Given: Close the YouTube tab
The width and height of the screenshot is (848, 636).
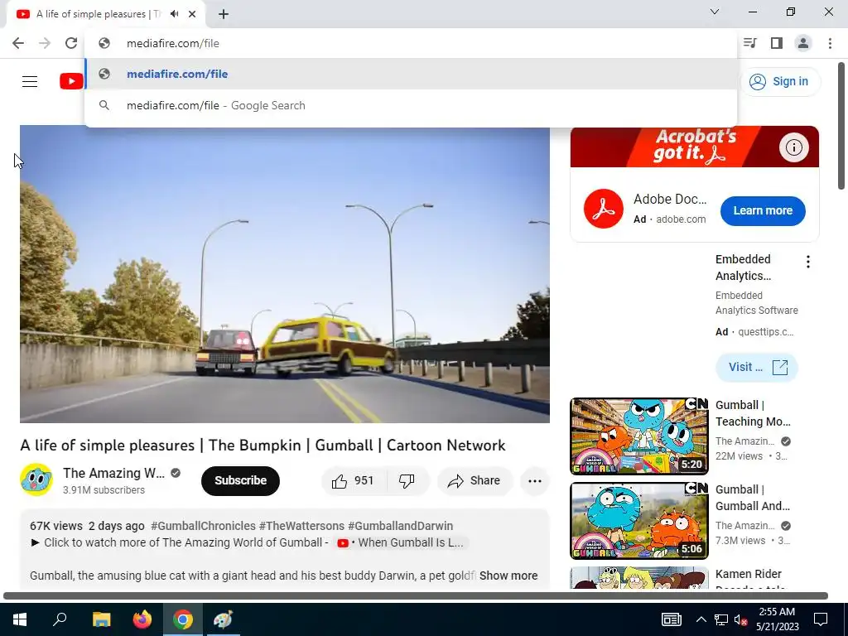Looking at the screenshot, I should 192,14.
